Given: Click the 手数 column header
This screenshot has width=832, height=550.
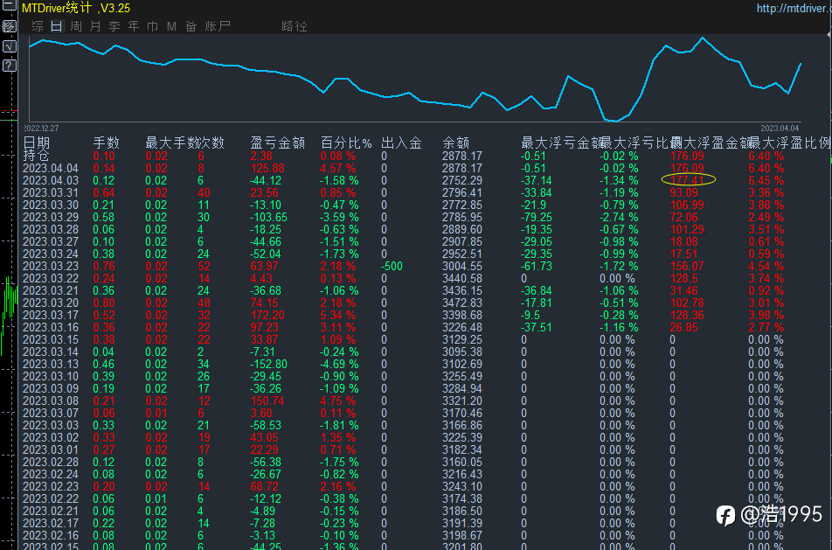Looking at the screenshot, I should tap(106, 143).
